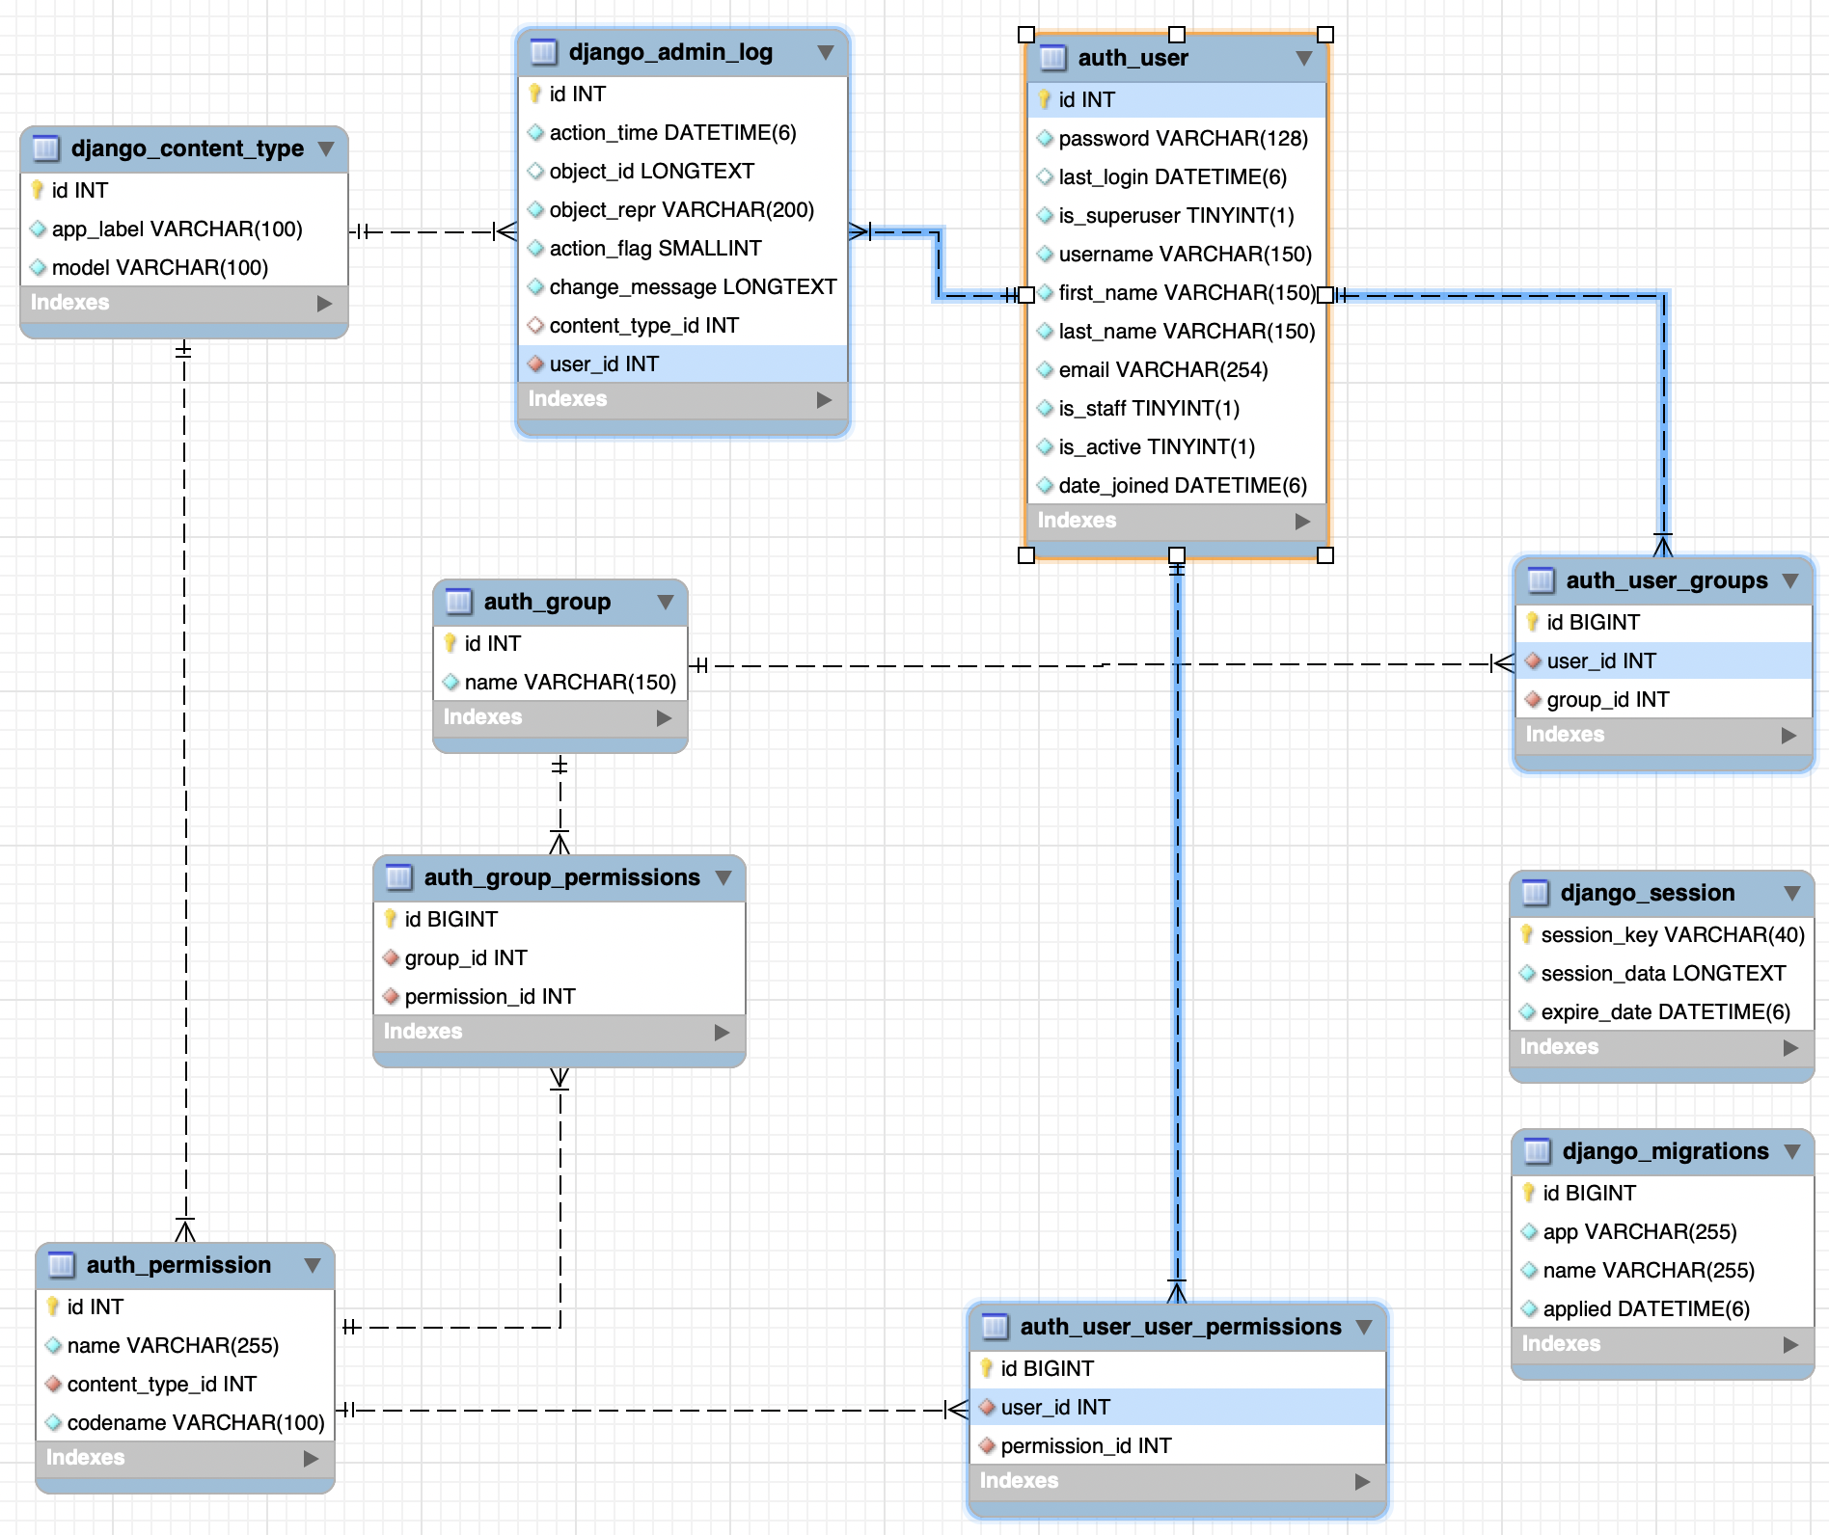The height and width of the screenshot is (1535, 1829).
Task: Click the auth_user_user_permissions table icon
Action: 996,1327
